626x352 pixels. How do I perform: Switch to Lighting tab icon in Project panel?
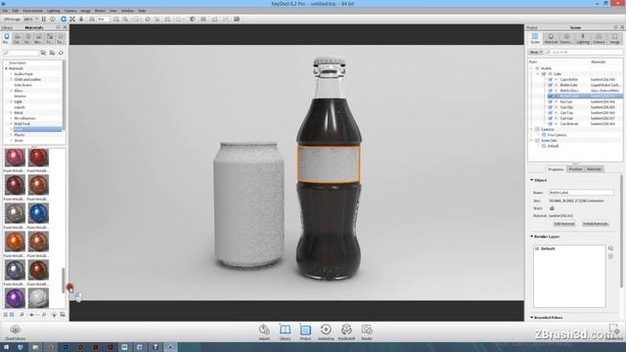583,38
